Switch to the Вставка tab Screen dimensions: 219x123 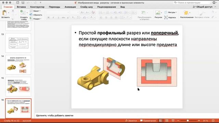(x=21, y=7)
